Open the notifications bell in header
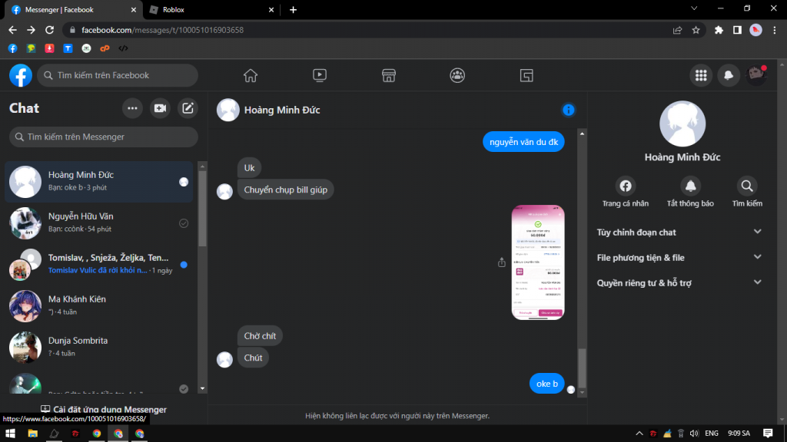 point(728,75)
